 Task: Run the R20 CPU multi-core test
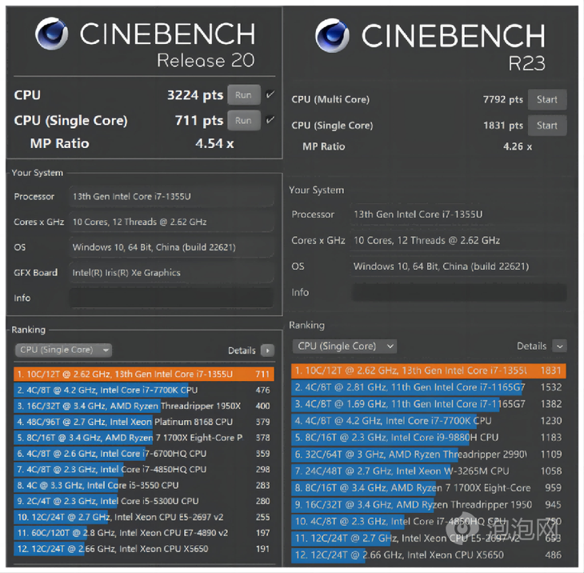(243, 95)
